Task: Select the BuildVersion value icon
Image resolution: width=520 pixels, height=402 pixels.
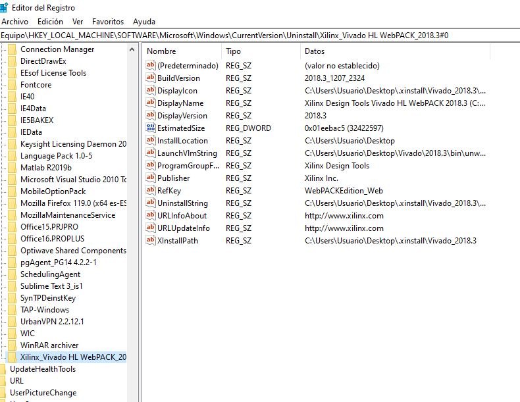Action: (x=150, y=78)
